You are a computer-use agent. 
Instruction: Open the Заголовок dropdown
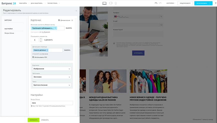[52, 77]
